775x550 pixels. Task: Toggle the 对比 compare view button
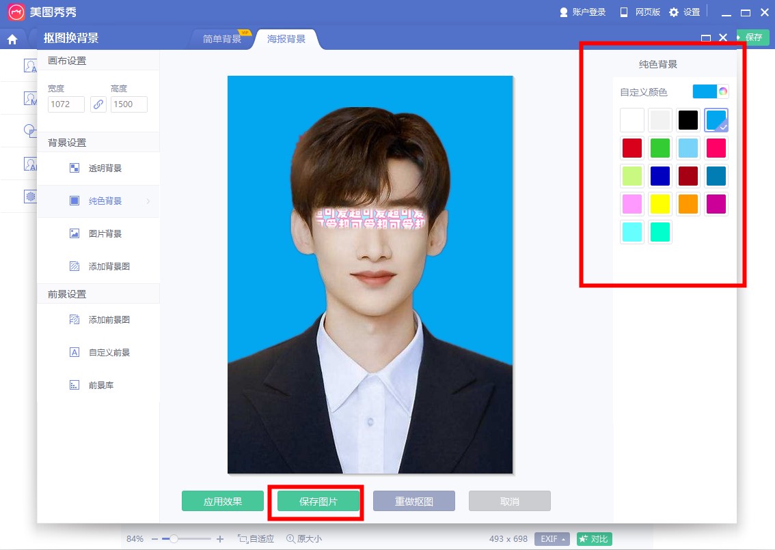(x=593, y=539)
